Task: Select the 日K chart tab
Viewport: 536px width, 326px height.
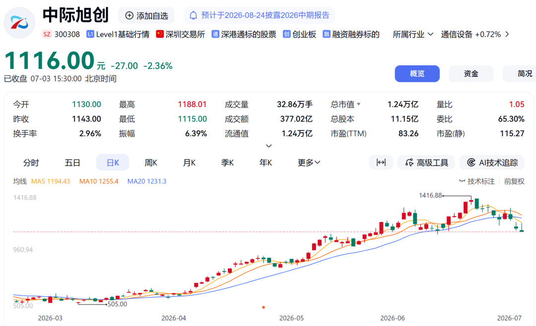Action: tap(113, 163)
